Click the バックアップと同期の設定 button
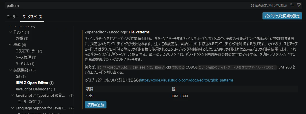306x114 pixels. coord(282,16)
